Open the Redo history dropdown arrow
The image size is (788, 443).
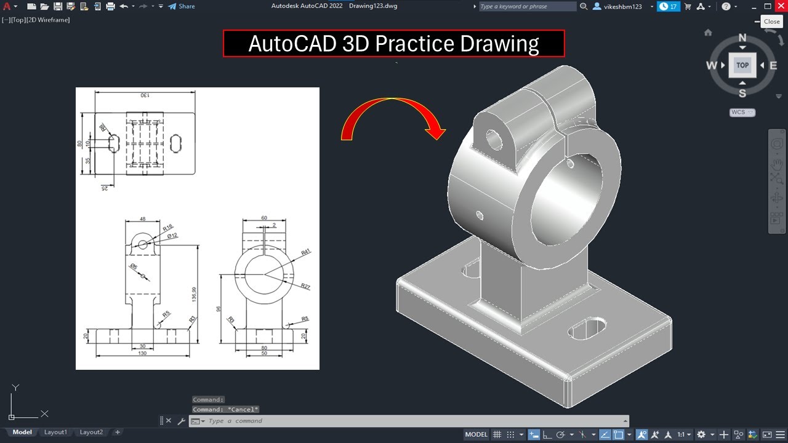153,6
